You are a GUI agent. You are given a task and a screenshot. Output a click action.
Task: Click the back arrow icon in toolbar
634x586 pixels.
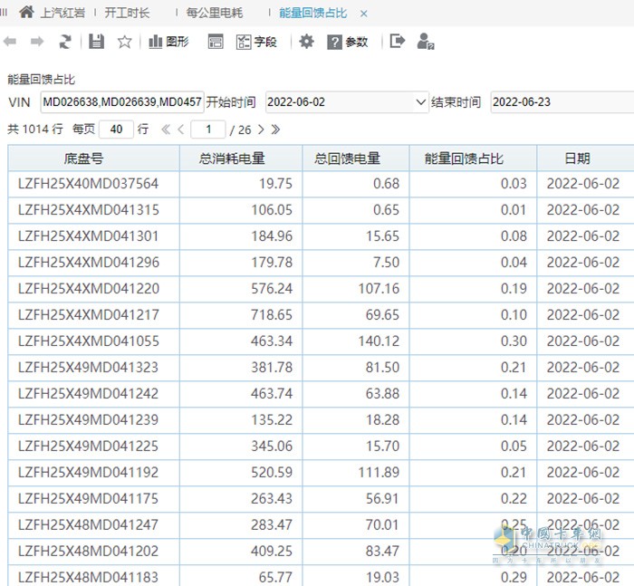[x=10, y=42]
